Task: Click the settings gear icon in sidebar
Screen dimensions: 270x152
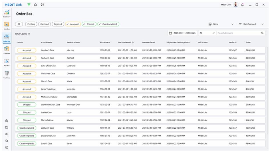Action: 7,121
